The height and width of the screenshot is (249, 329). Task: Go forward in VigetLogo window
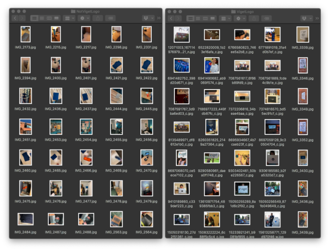click(x=178, y=19)
